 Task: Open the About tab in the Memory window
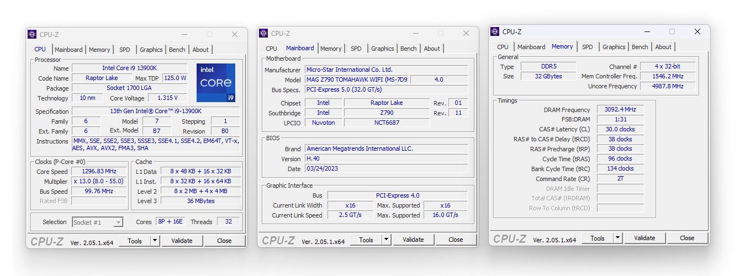tap(663, 47)
